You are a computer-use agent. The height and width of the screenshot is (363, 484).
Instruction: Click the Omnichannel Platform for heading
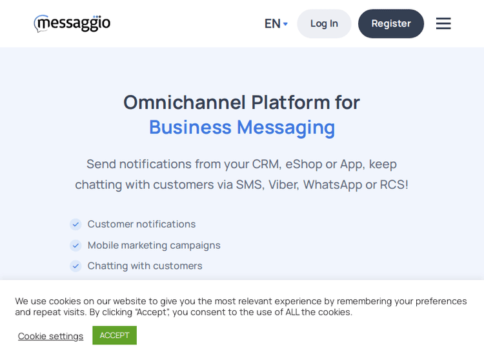[241, 102]
